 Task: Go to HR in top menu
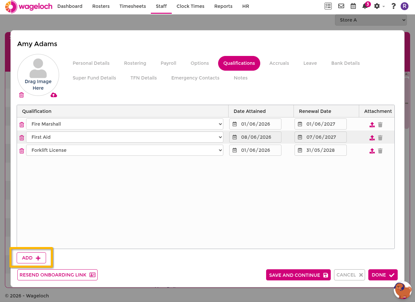point(246,6)
